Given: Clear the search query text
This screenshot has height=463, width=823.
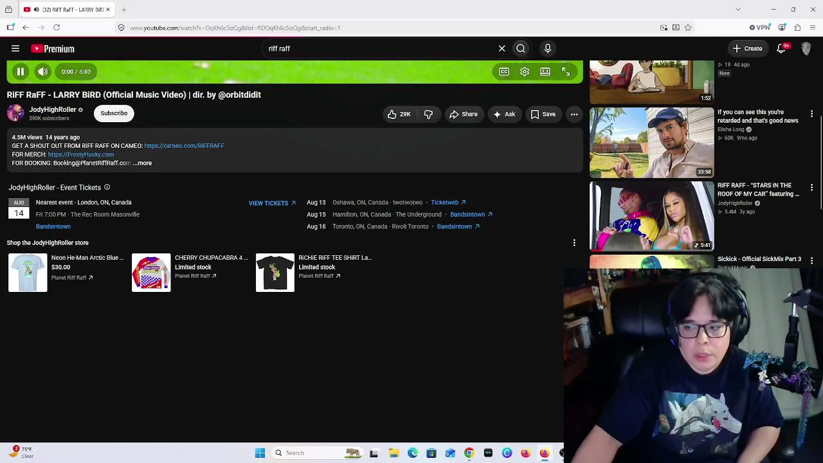Looking at the screenshot, I should click(502, 48).
